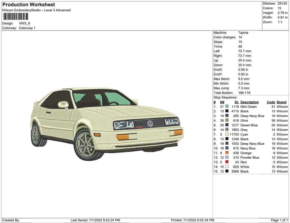The image size is (290, 223).
Task: Click the Grey thread color swatch
Action: click(227, 130)
